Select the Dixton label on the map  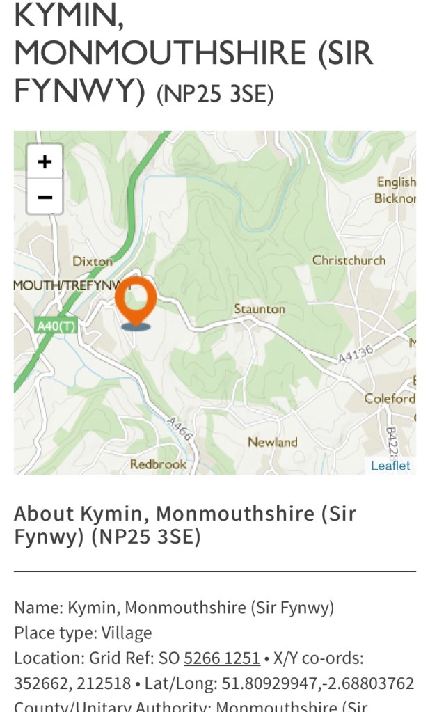tap(93, 262)
